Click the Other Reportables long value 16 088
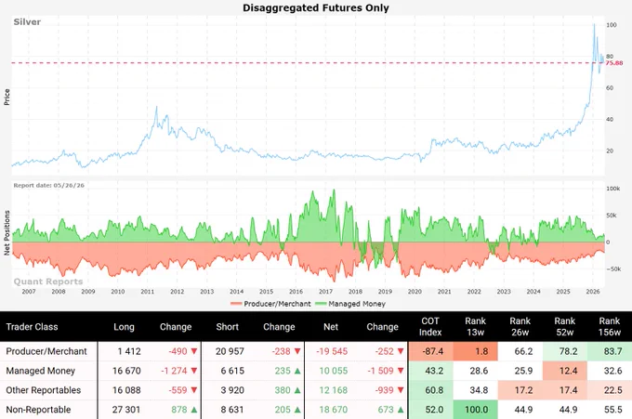 [x=126, y=390]
